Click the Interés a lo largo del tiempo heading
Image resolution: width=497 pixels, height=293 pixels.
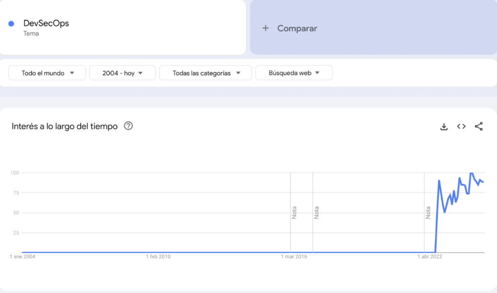[x=65, y=126]
